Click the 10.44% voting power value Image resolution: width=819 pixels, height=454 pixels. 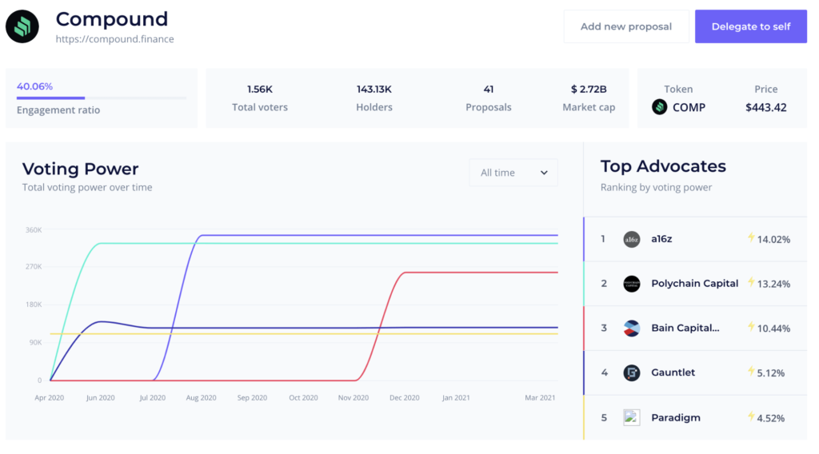(773, 329)
